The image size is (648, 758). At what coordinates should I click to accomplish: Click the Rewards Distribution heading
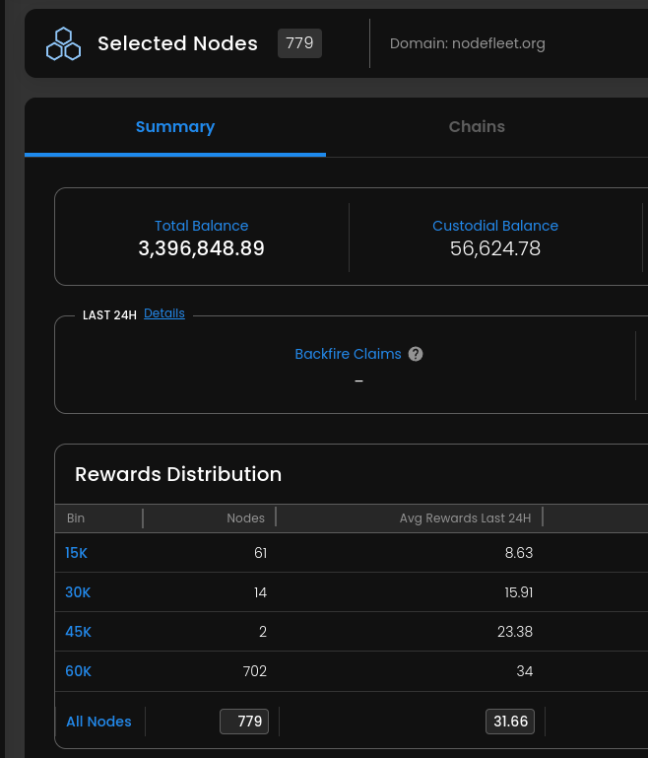[178, 474]
